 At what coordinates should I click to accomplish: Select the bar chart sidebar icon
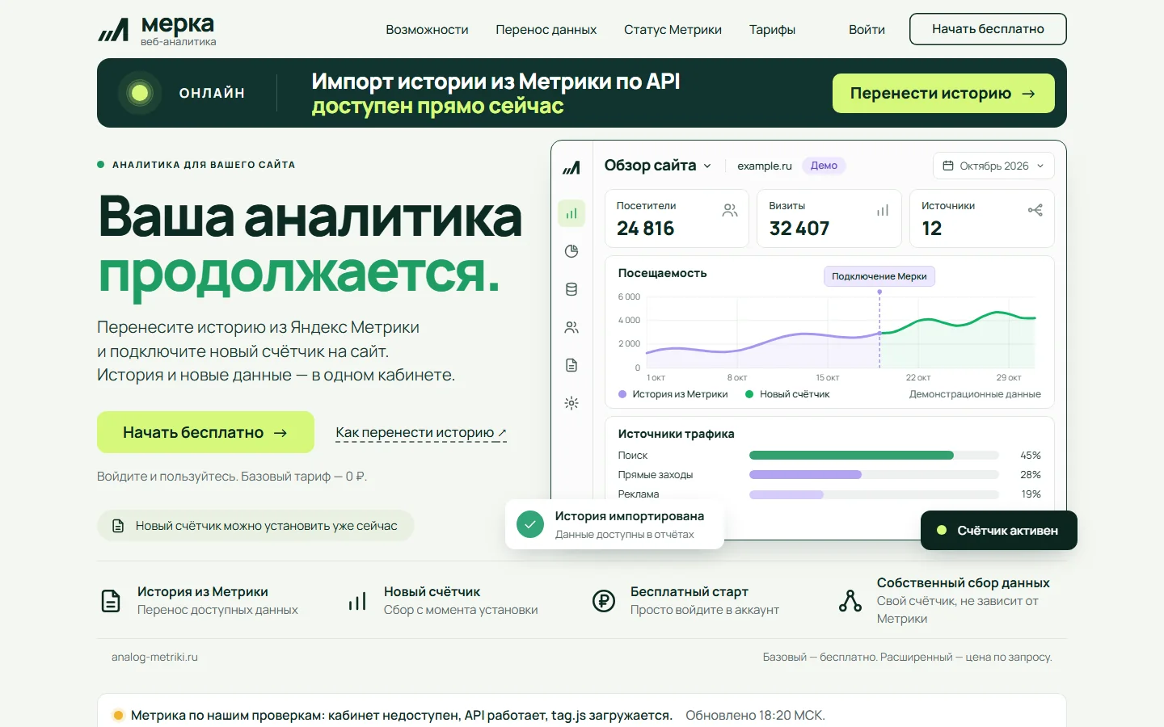point(571,213)
